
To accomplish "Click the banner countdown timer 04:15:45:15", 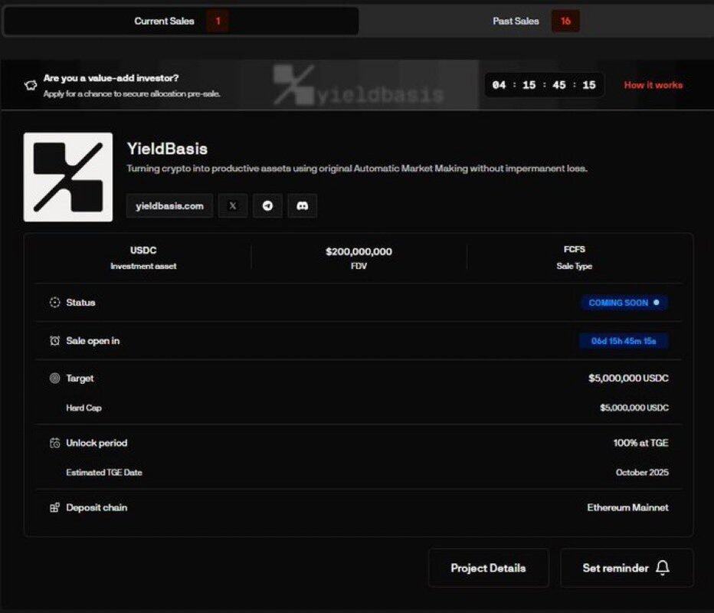I will (x=544, y=85).
